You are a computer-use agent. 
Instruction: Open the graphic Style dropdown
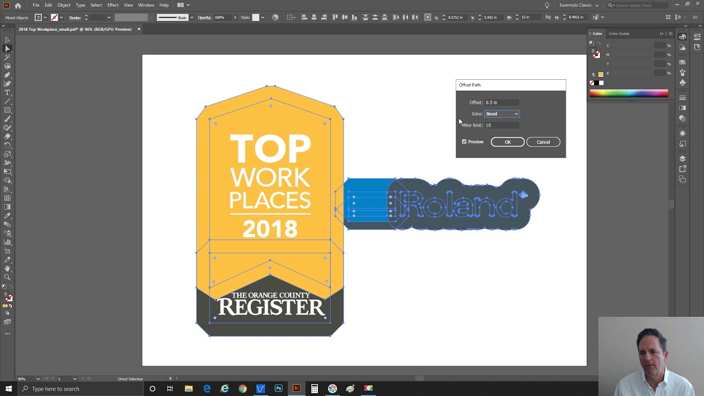point(262,17)
